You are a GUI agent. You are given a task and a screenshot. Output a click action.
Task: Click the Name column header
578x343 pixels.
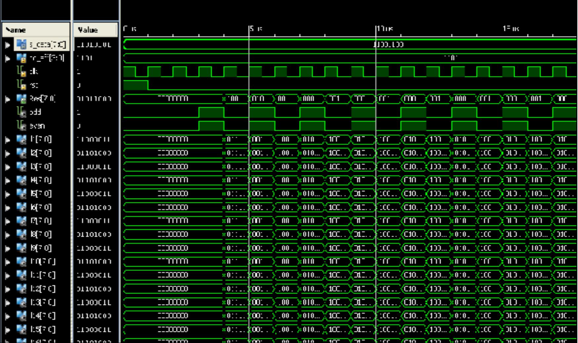(36, 30)
